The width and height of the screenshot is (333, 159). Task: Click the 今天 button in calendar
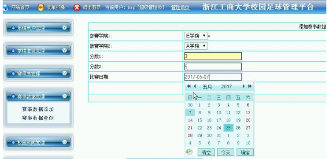(x=226, y=152)
